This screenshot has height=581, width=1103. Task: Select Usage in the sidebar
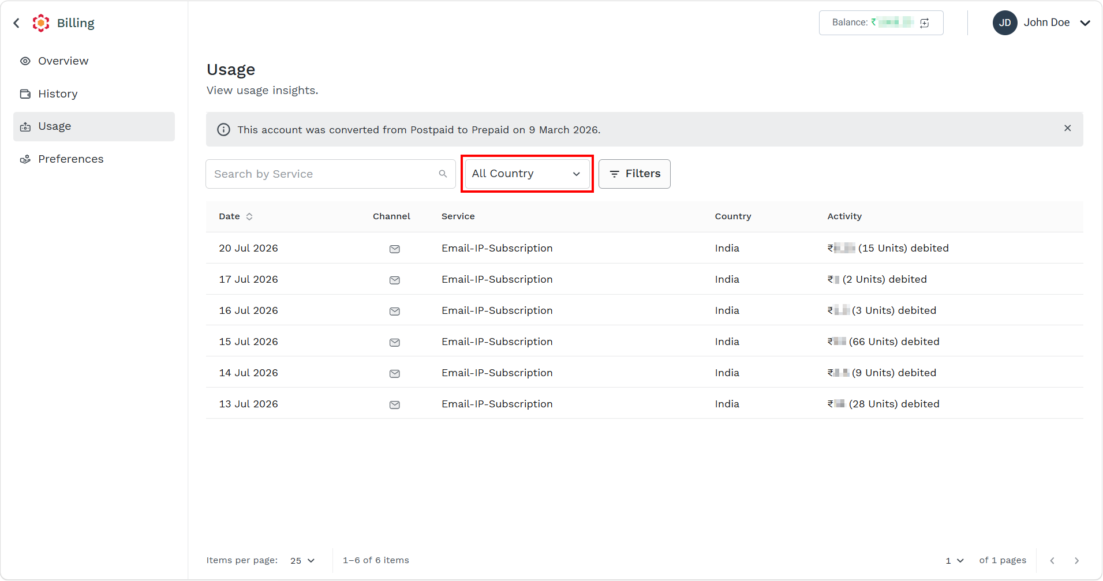coord(94,126)
